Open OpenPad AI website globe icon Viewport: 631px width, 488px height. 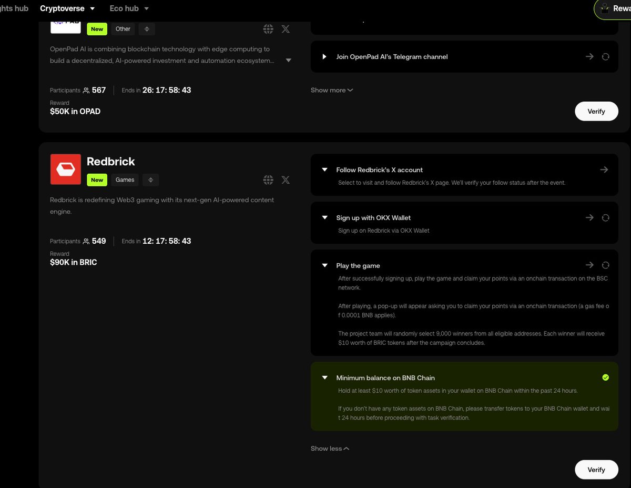tap(268, 29)
